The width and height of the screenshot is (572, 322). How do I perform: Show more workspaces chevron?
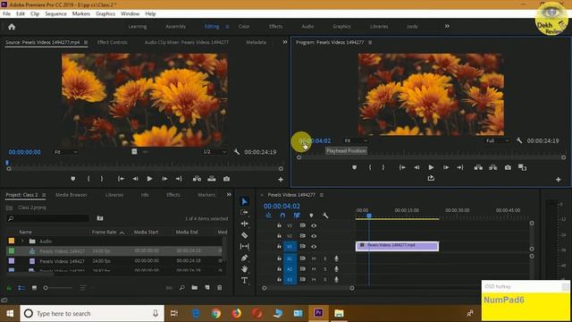coord(447,26)
